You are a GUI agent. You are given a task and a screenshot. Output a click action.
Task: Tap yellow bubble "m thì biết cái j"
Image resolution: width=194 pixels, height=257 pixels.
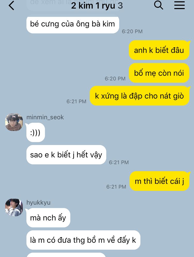[159, 181]
